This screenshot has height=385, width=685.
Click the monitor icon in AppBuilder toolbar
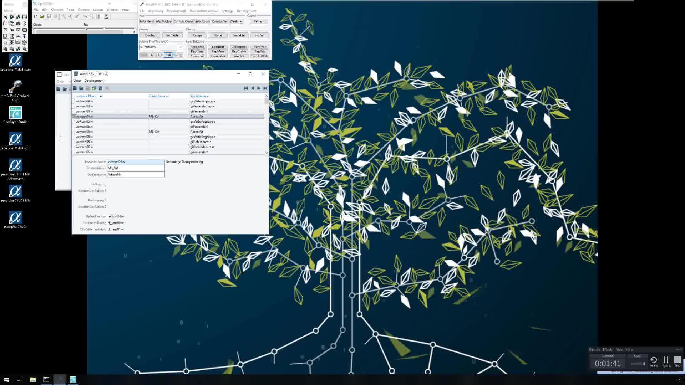106,16
